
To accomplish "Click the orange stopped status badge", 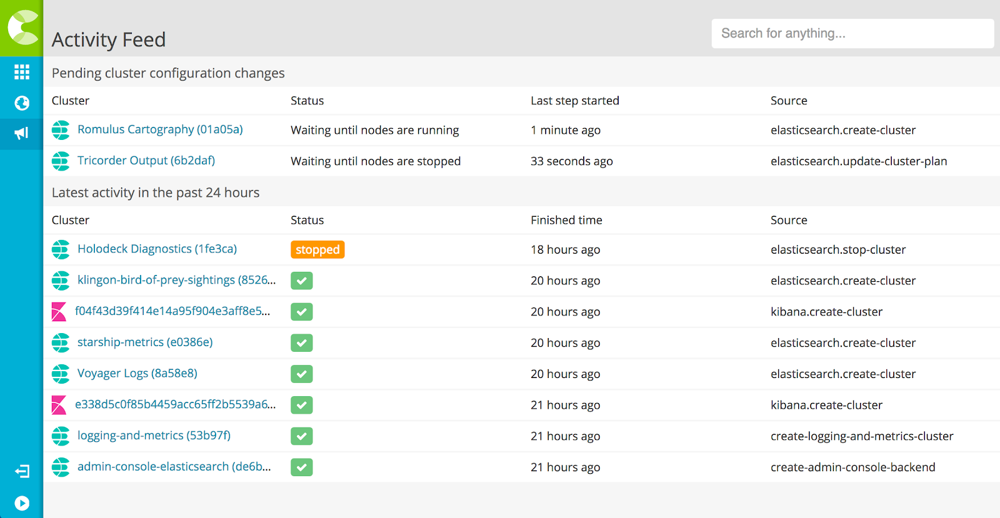I will (x=317, y=249).
